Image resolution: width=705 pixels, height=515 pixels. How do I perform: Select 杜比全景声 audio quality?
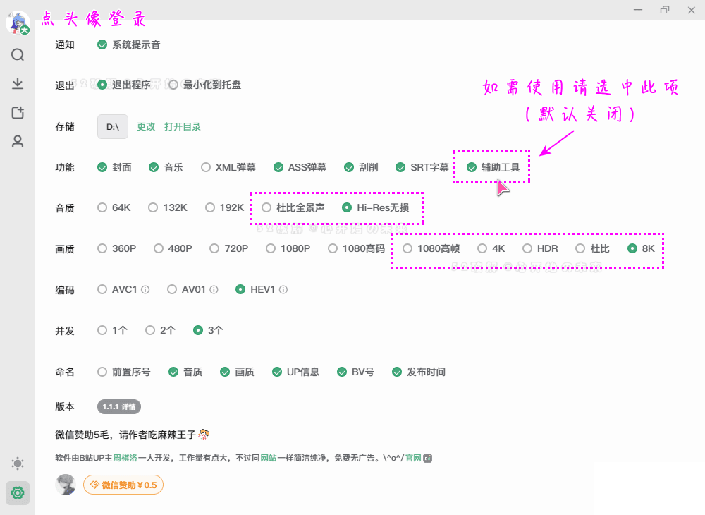pyautogui.click(x=266, y=207)
